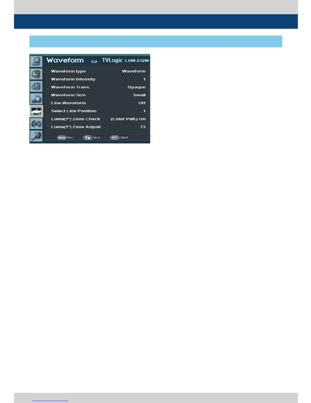Select the Line Waveform menu row
The height and width of the screenshot is (403, 311).
98,103
